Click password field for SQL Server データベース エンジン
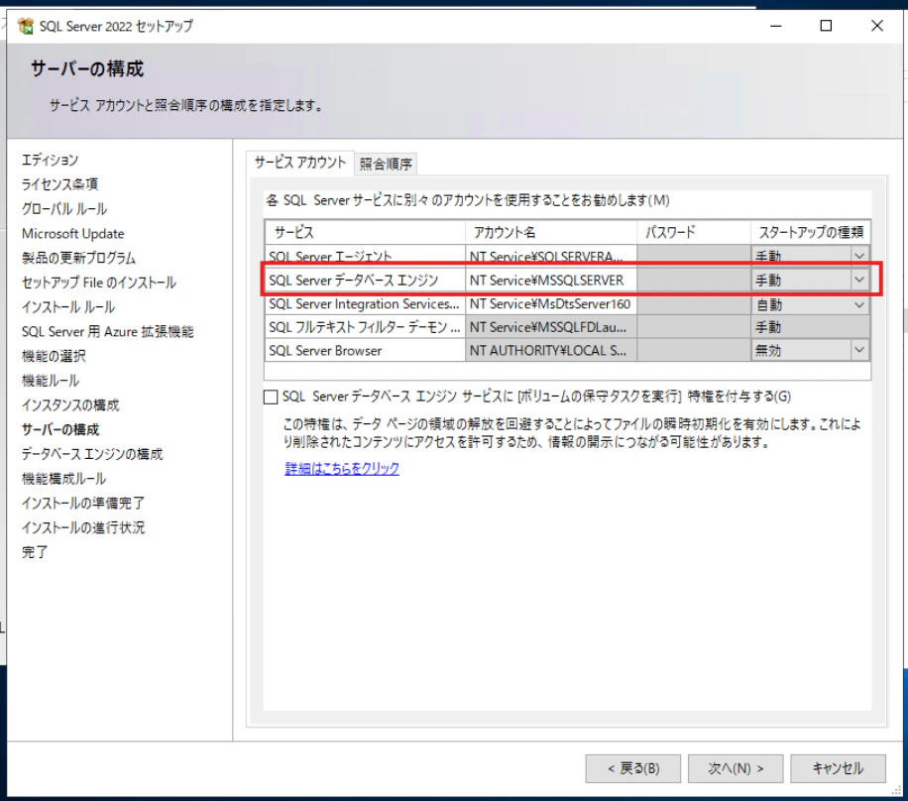 coord(694,281)
